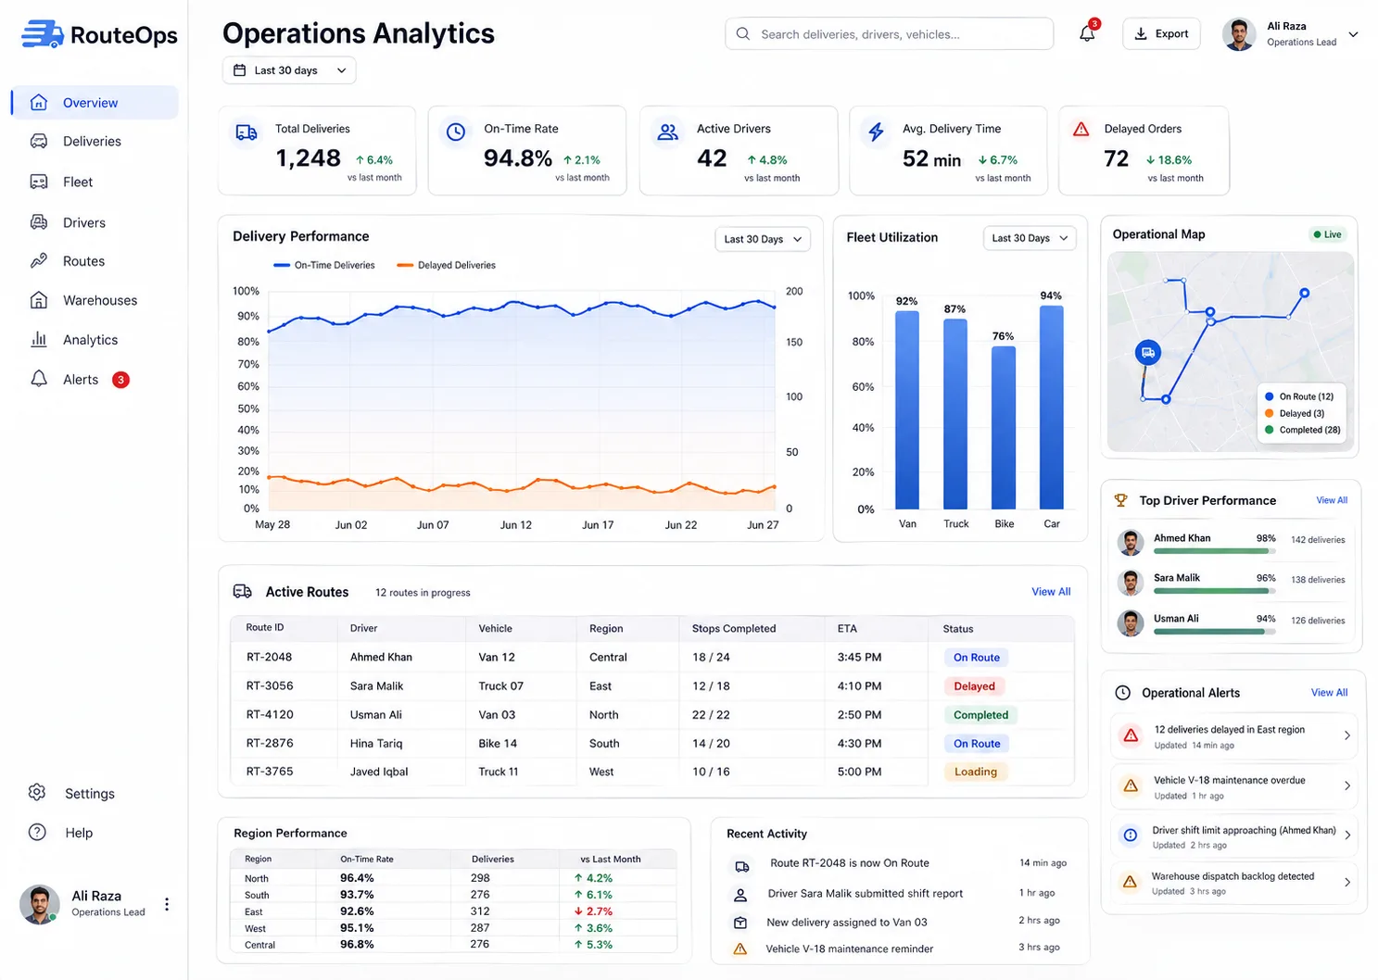This screenshot has height=980, width=1378.
Task: Click Usman Ali's avatar in Top Driver Performance
Action: tap(1131, 623)
